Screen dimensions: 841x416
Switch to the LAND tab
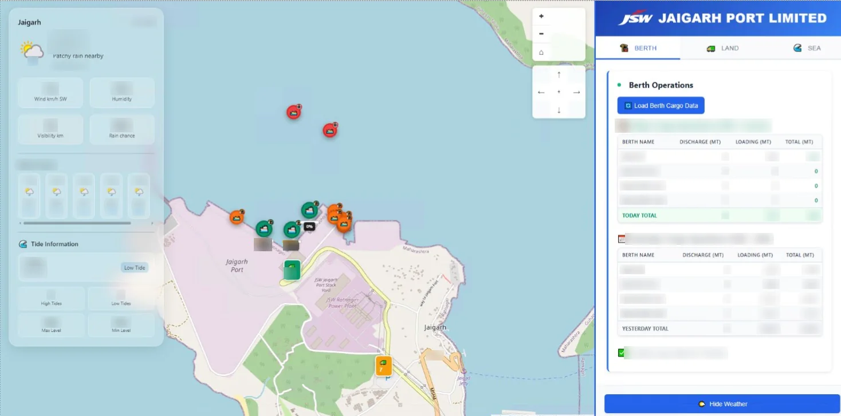722,48
